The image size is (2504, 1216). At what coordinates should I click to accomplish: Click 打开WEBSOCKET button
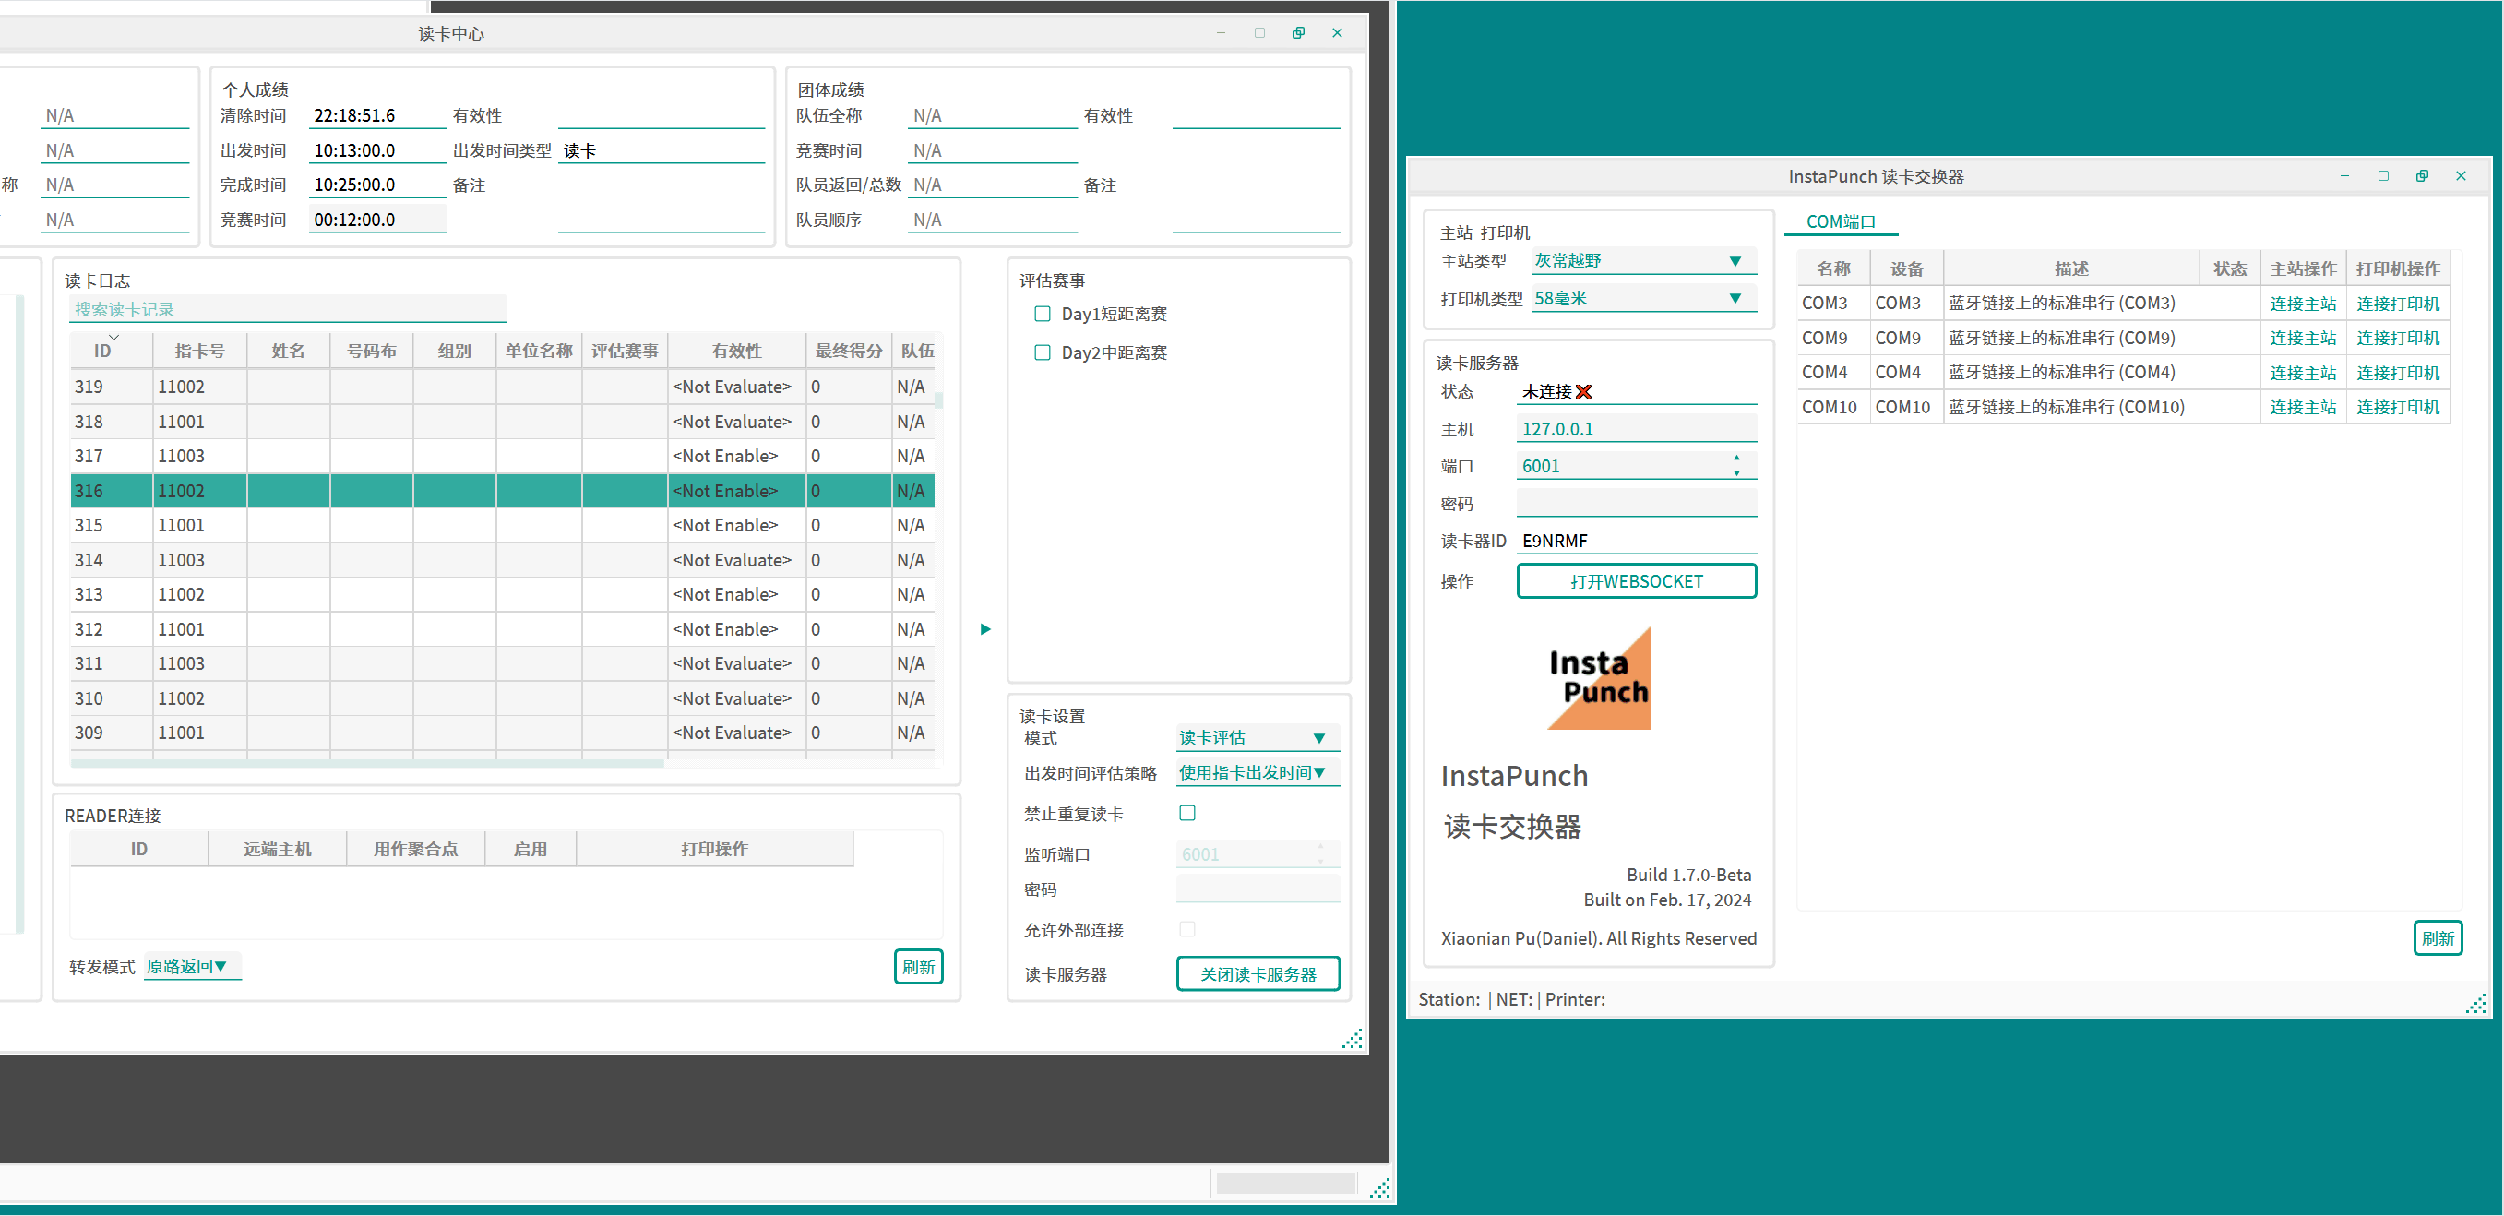pos(1636,581)
